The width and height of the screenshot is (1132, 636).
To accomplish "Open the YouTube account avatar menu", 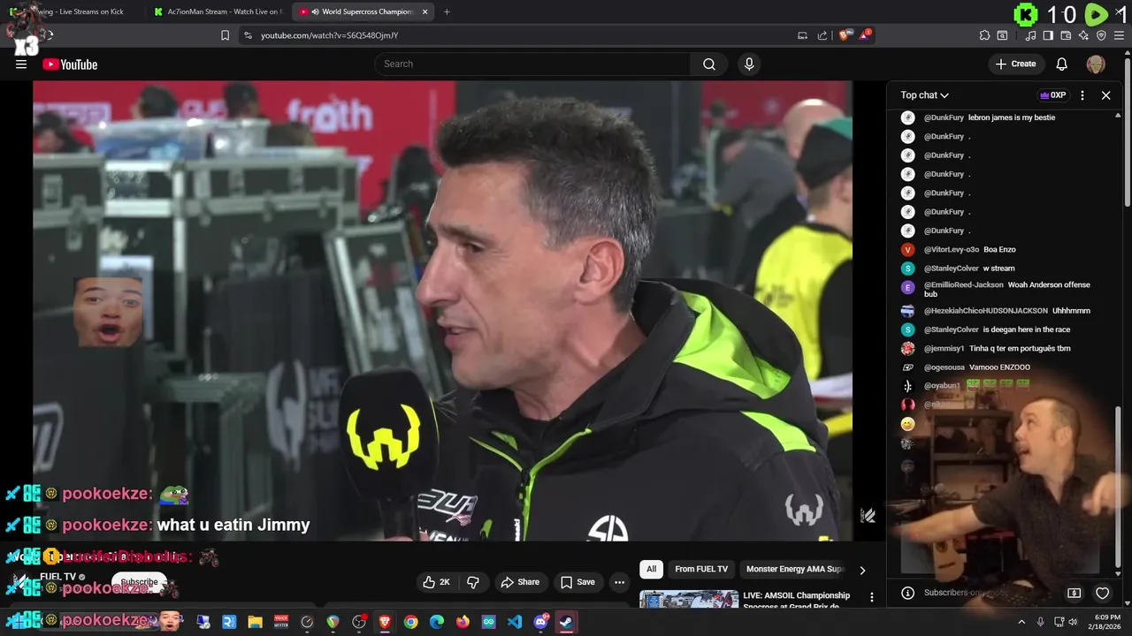I will click(x=1096, y=64).
